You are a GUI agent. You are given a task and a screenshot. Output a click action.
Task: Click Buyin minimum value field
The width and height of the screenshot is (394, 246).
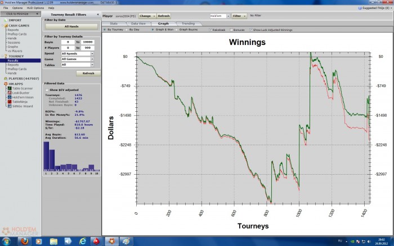pos(68,42)
